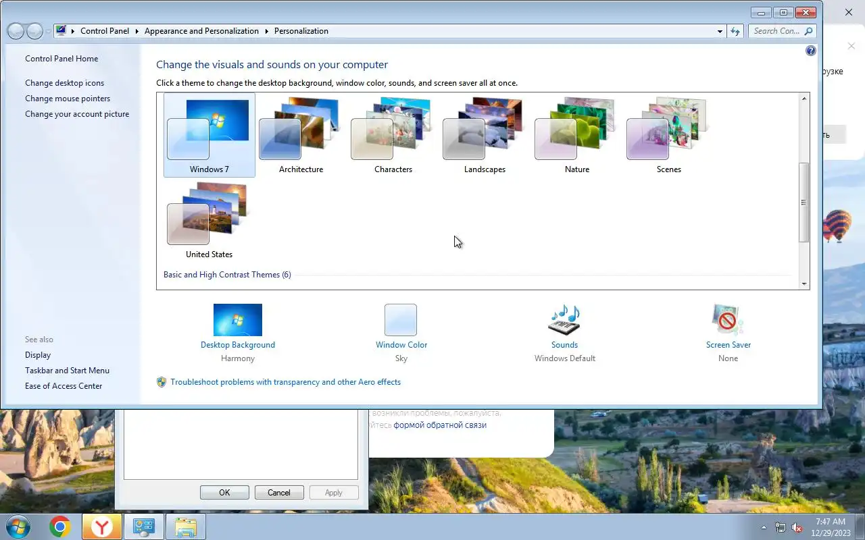Open the Screen Saver icon
Screen dimensions: 865x540
728,320
